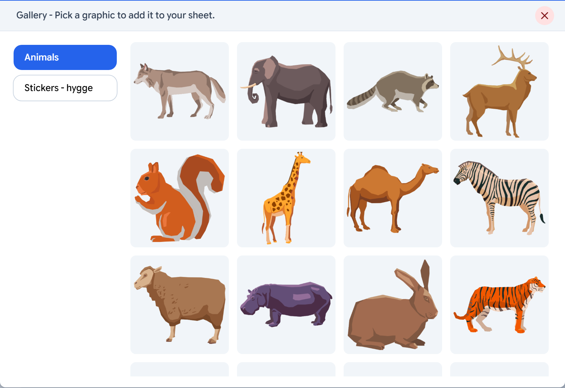Select the brown sheep graphic
This screenshot has height=388, width=565.
(x=180, y=305)
